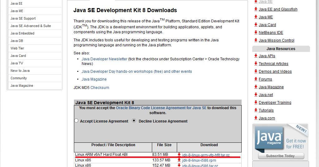Image resolution: width=319 pixels, height=167 pixels.
Task: Click the red arrow icon beside Demos and Videos
Action: click(x=256, y=71)
